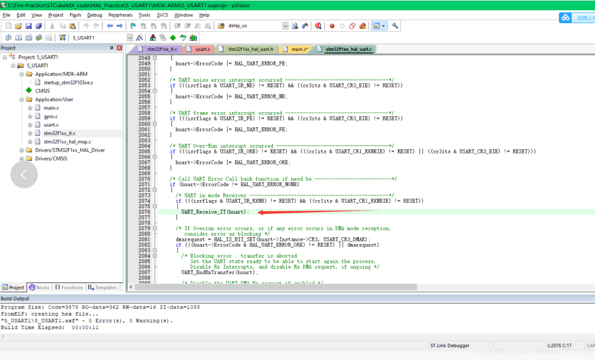The height and width of the screenshot is (360, 595).
Task: Open the Configuration wrench icon
Action: pyautogui.click(x=395, y=26)
